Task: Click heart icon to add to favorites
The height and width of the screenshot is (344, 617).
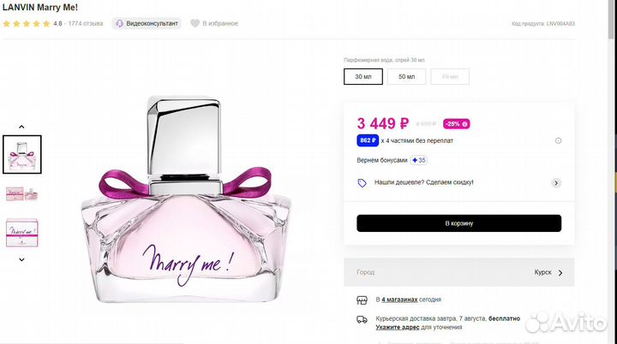Action: click(195, 23)
